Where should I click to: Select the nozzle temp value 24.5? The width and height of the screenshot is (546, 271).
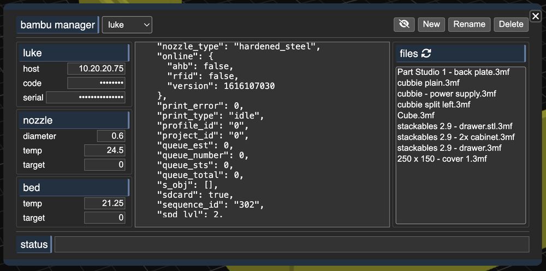(105, 150)
